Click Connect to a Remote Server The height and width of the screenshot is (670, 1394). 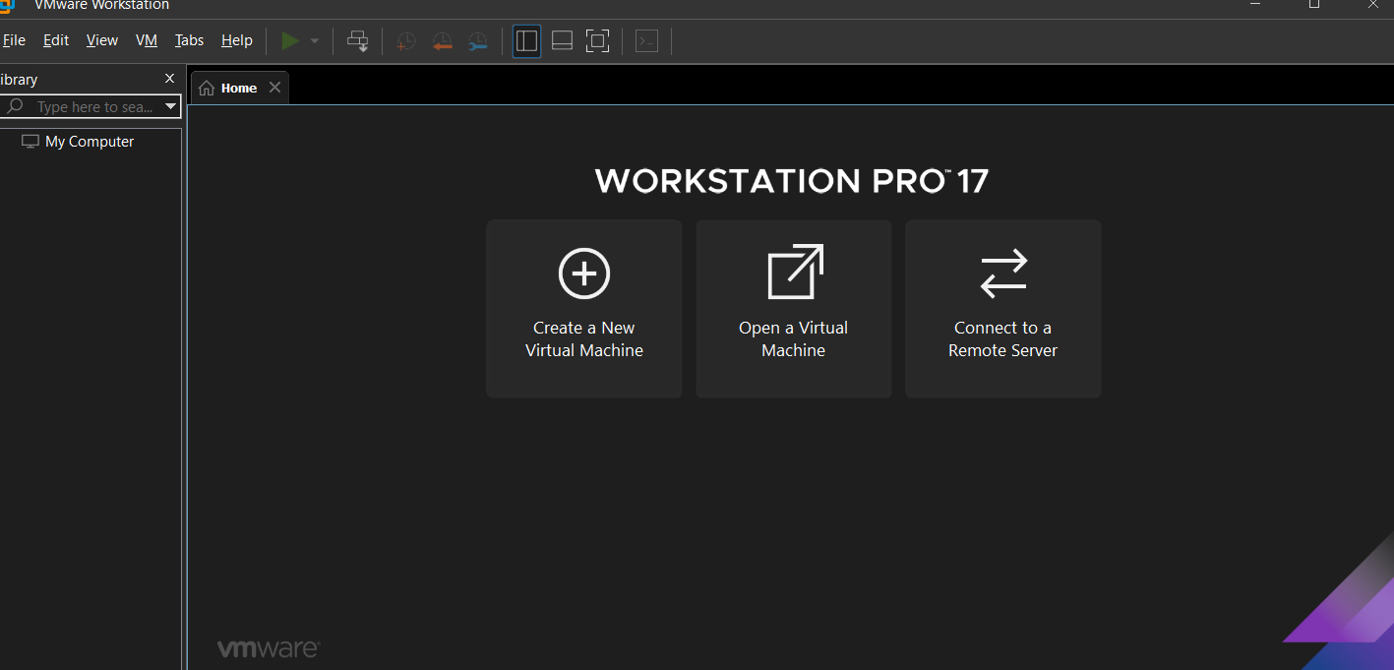pos(1002,308)
